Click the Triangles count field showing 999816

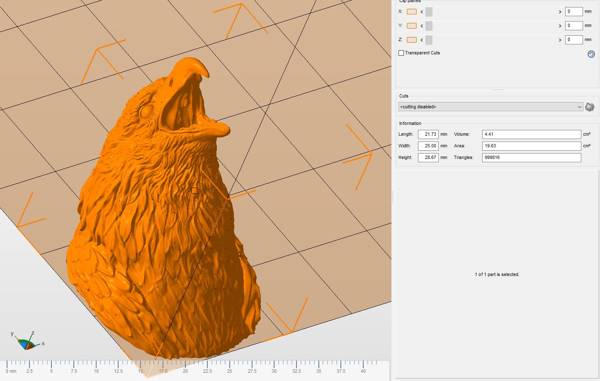pyautogui.click(x=531, y=157)
